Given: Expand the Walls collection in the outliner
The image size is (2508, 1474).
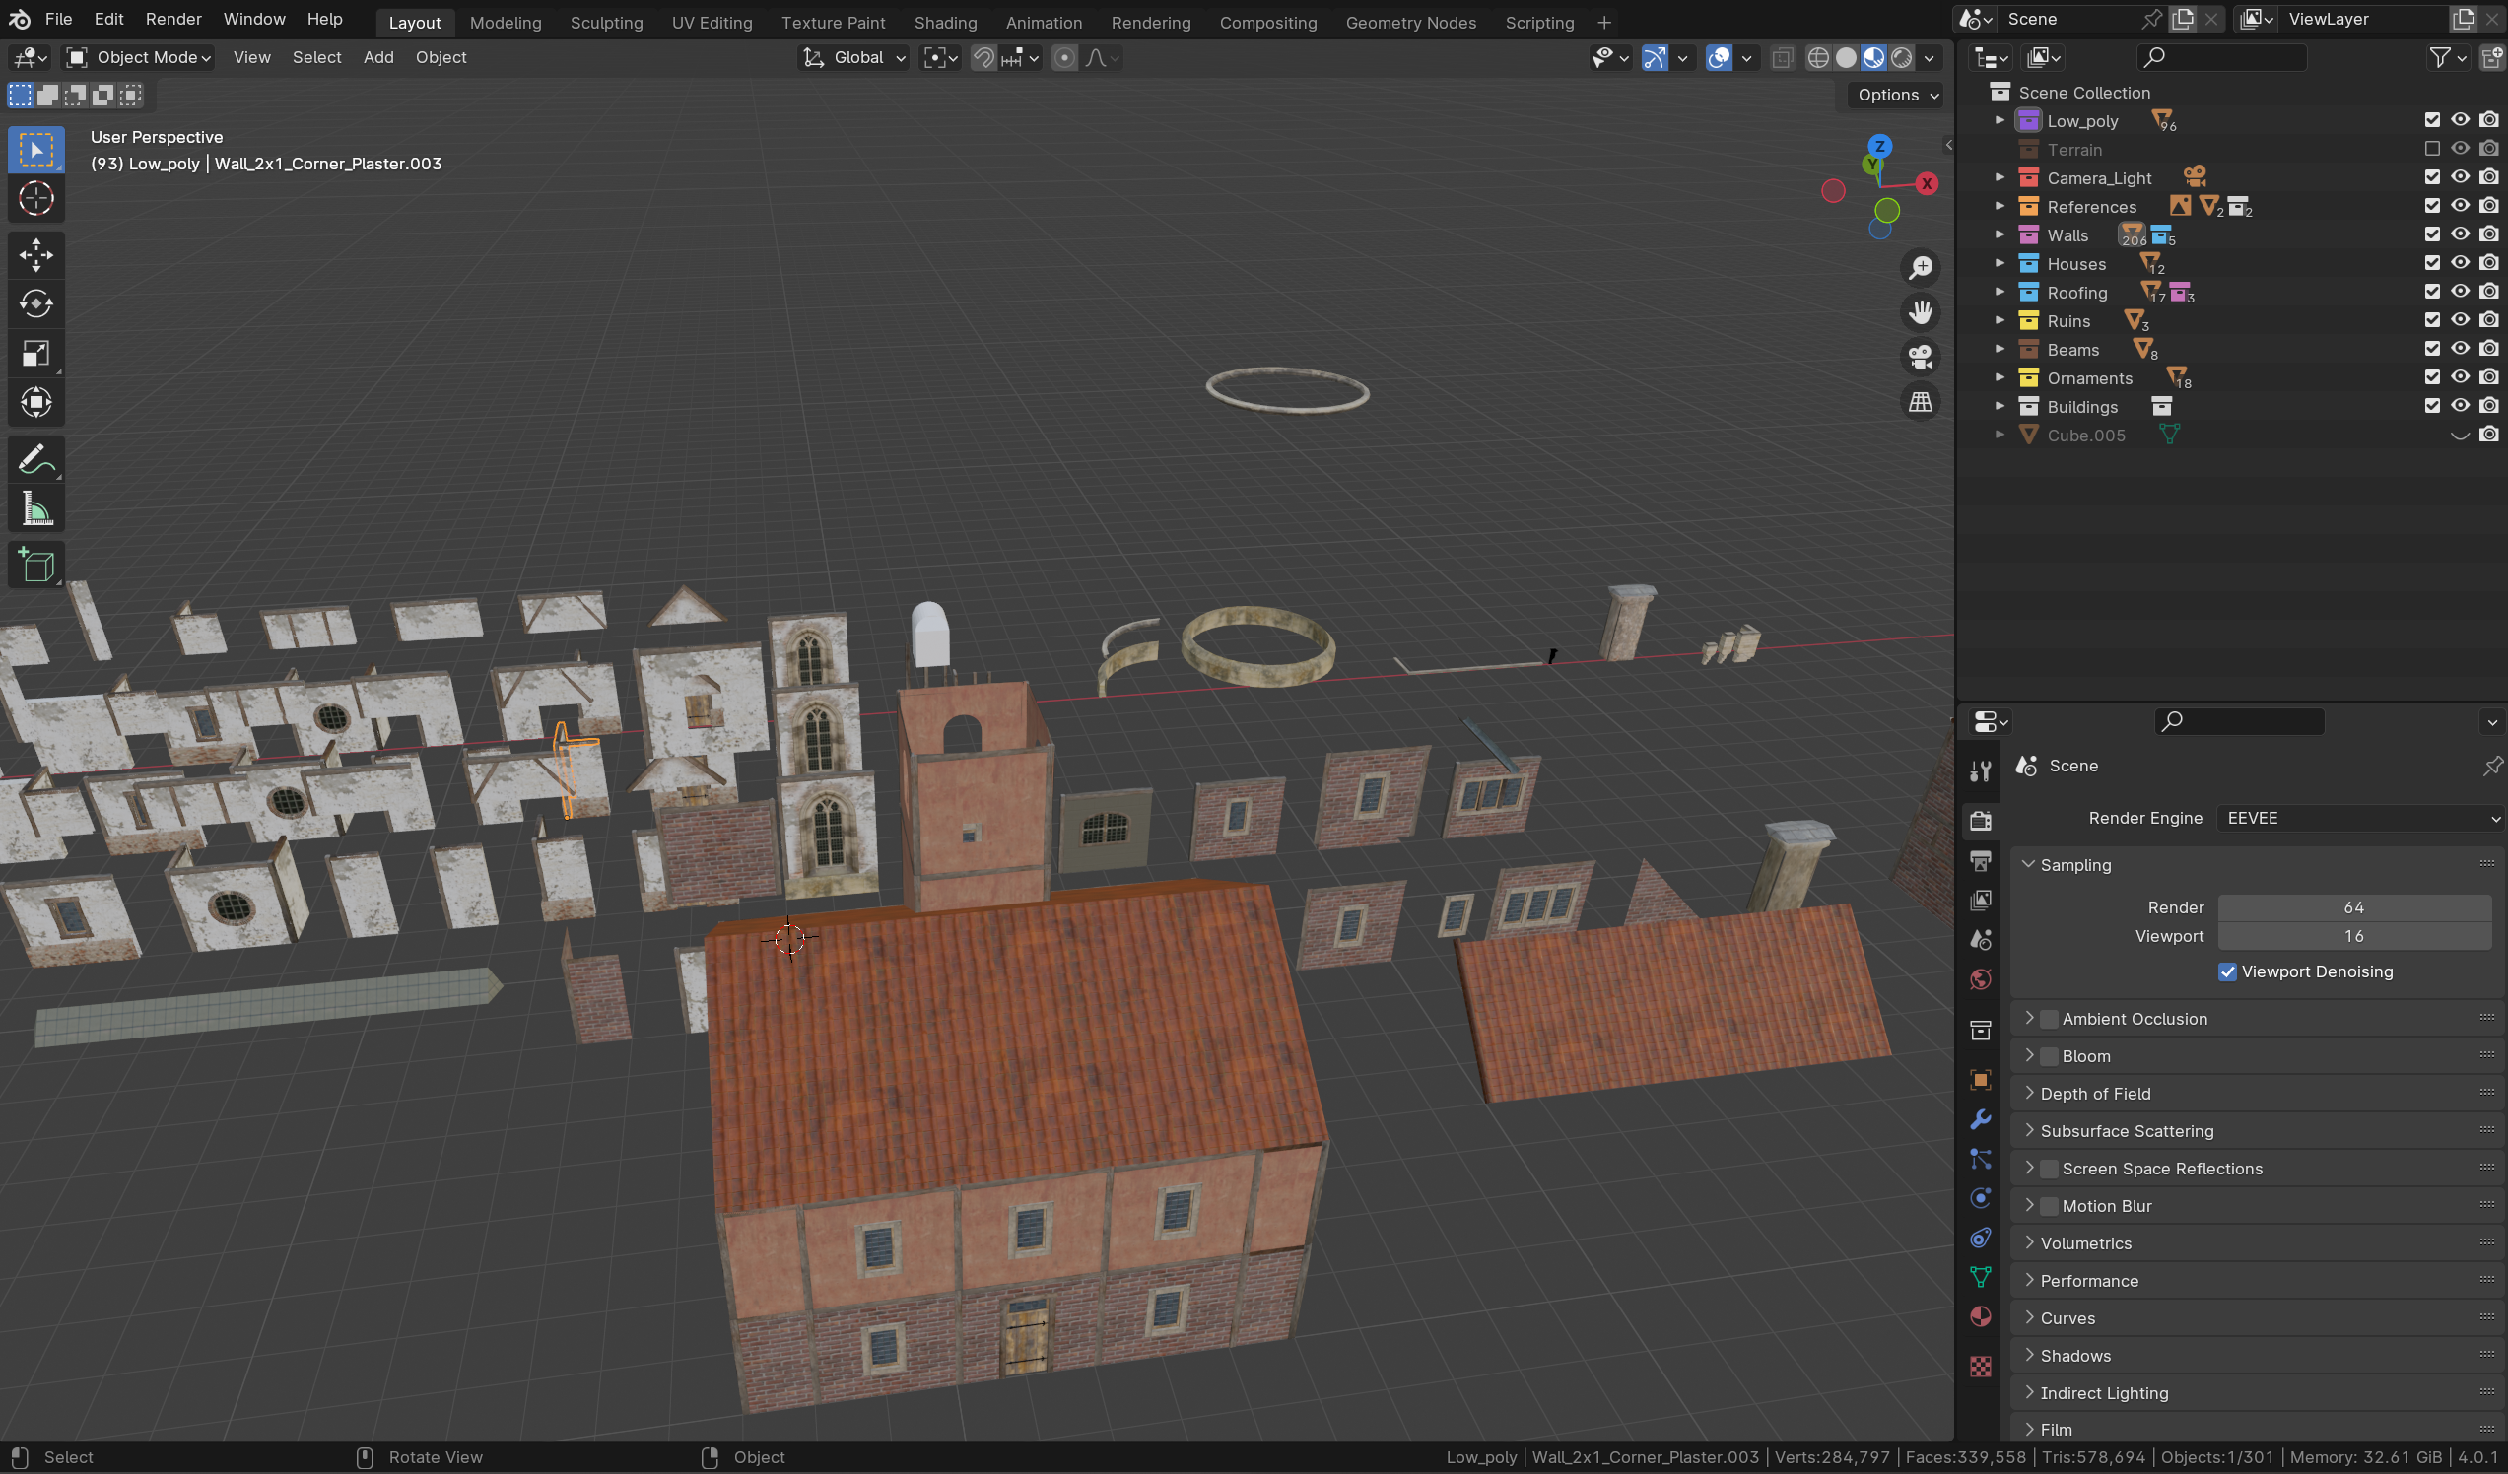Looking at the screenshot, I should pos(2000,234).
